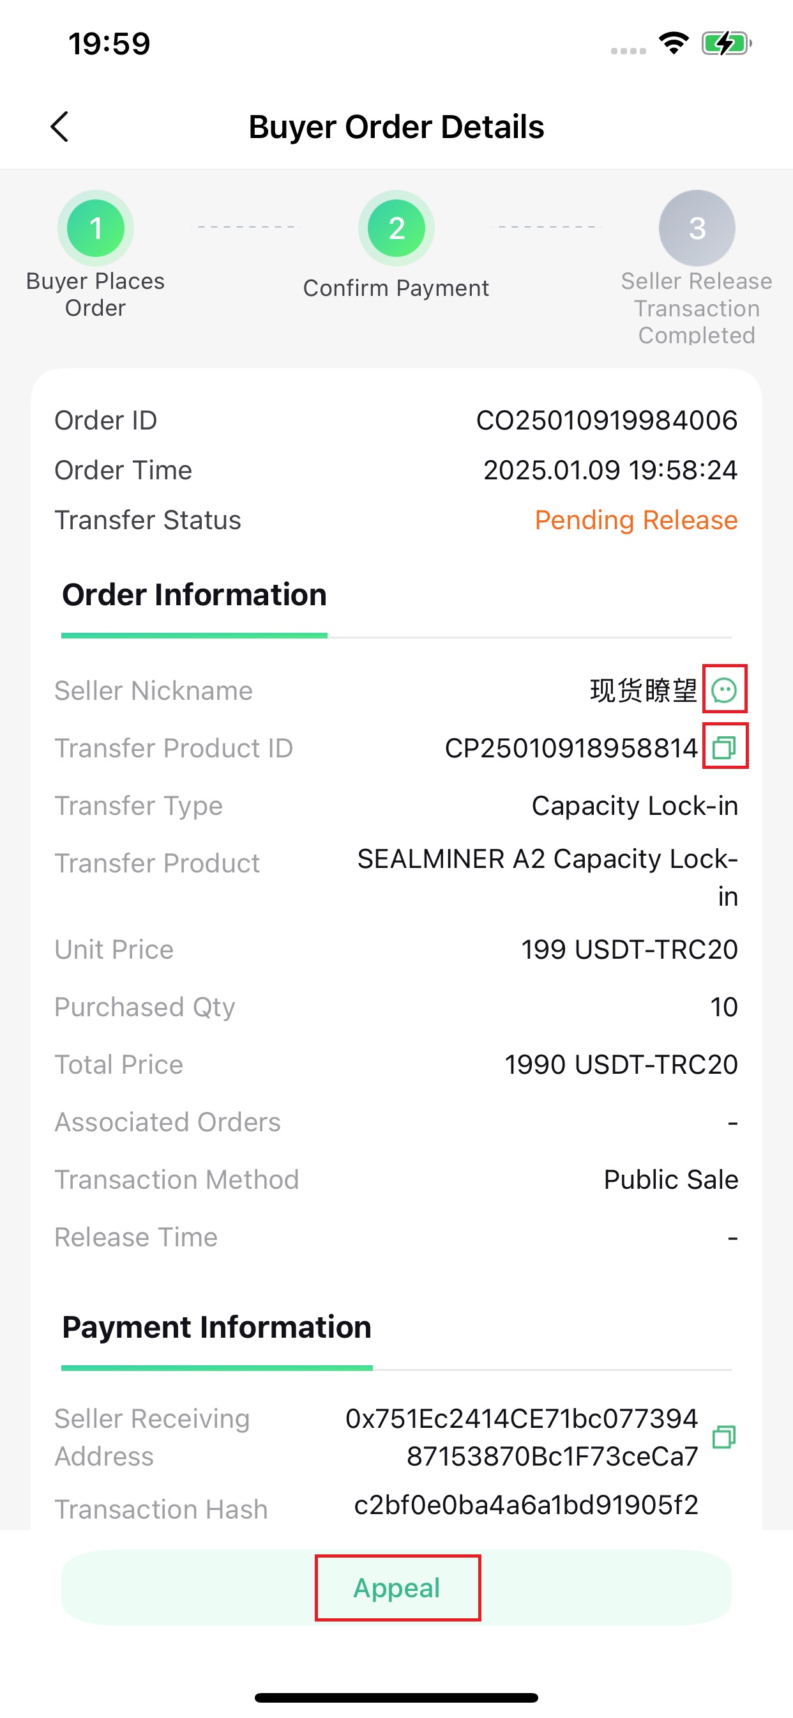The height and width of the screenshot is (1718, 793).
Task: Tap the Total Price 1990 USDT-TRC20 value
Action: pyautogui.click(x=621, y=1064)
